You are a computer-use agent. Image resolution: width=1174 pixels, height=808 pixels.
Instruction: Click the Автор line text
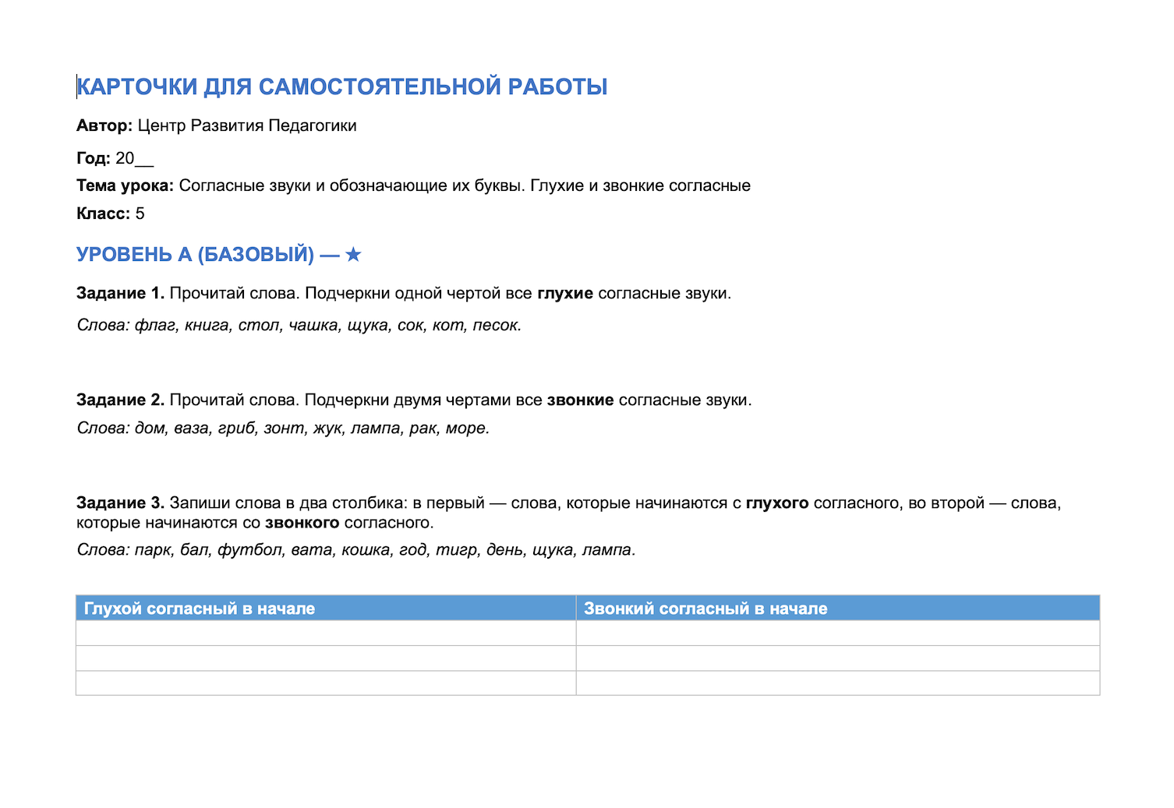(217, 125)
